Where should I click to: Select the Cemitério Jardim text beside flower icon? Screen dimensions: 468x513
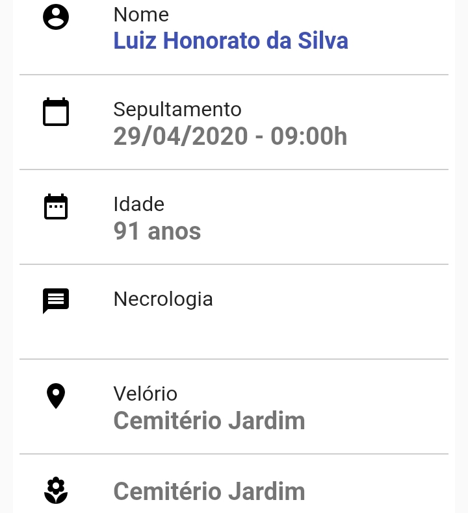click(x=209, y=492)
